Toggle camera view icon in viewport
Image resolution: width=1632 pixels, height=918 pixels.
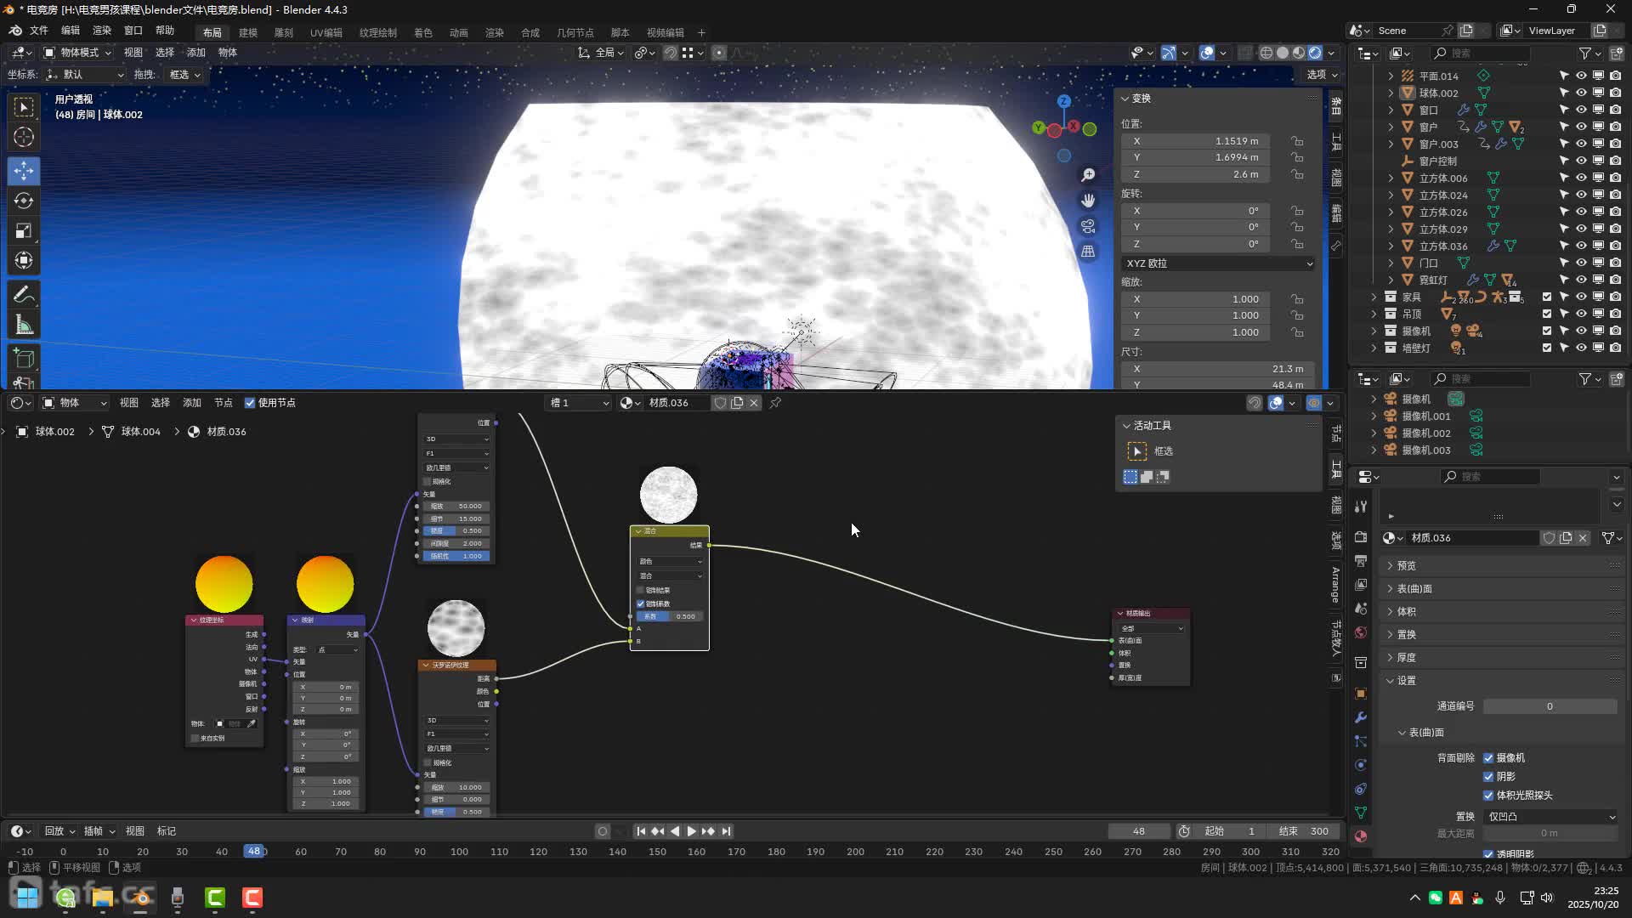1088,226
